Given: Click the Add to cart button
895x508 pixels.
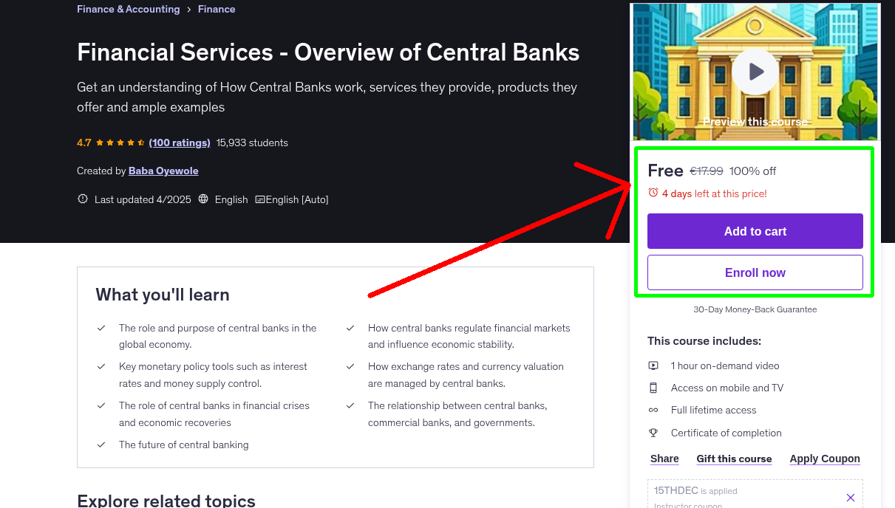Looking at the screenshot, I should [755, 231].
